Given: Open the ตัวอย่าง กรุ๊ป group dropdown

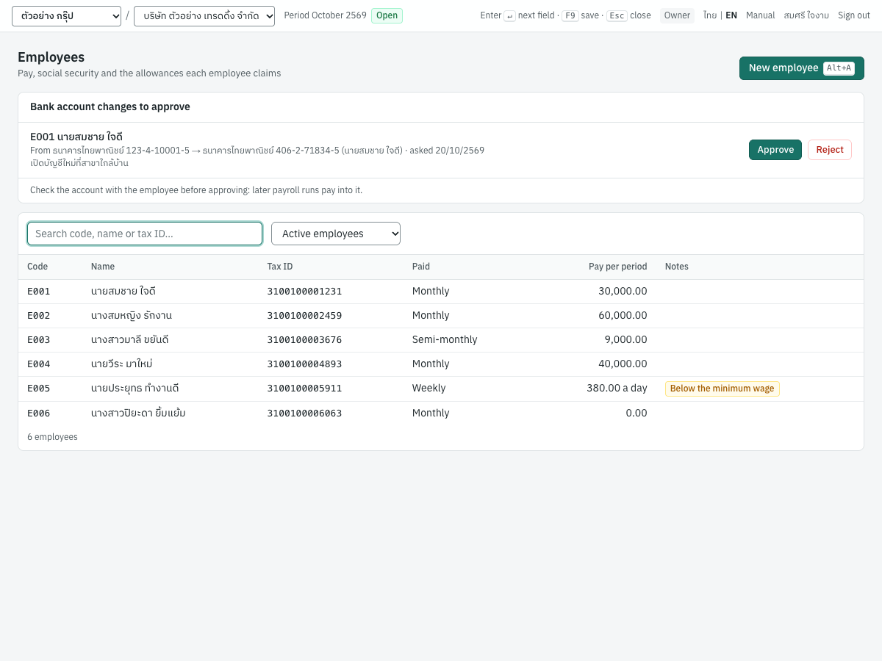Looking at the screenshot, I should (x=66, y=15).
